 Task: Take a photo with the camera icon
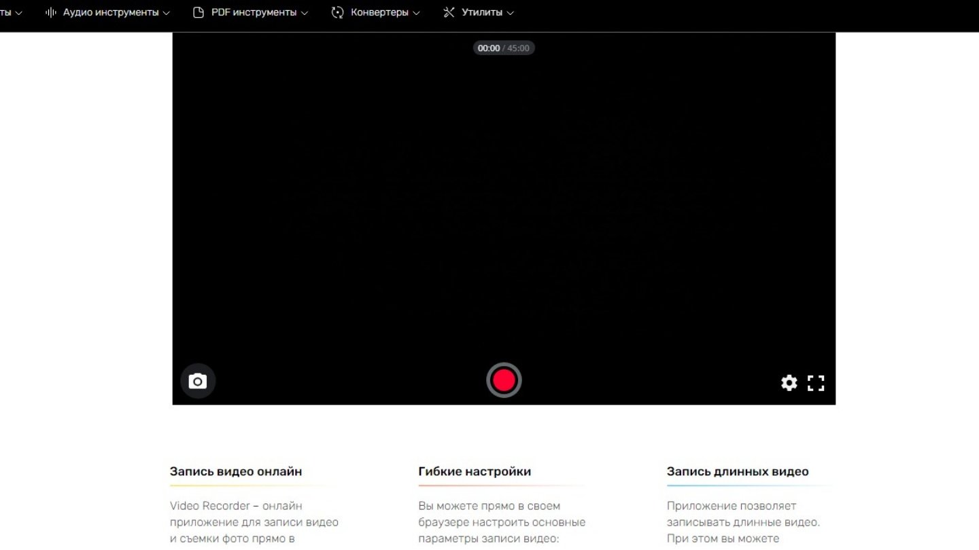click(198, 381)
